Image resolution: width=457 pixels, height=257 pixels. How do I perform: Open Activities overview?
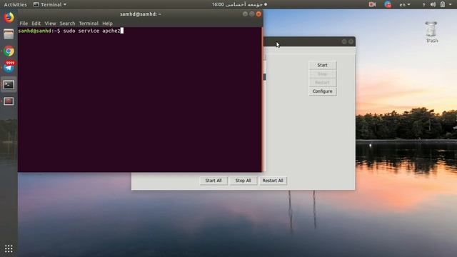tap(15, 4)
